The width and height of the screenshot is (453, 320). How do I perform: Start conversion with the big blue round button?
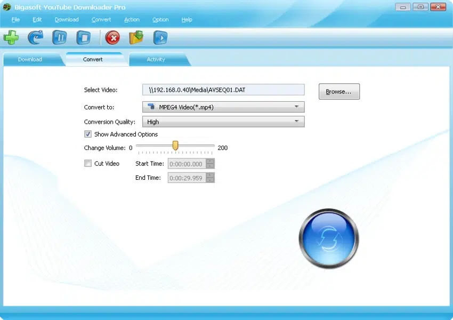coord(328,238)
